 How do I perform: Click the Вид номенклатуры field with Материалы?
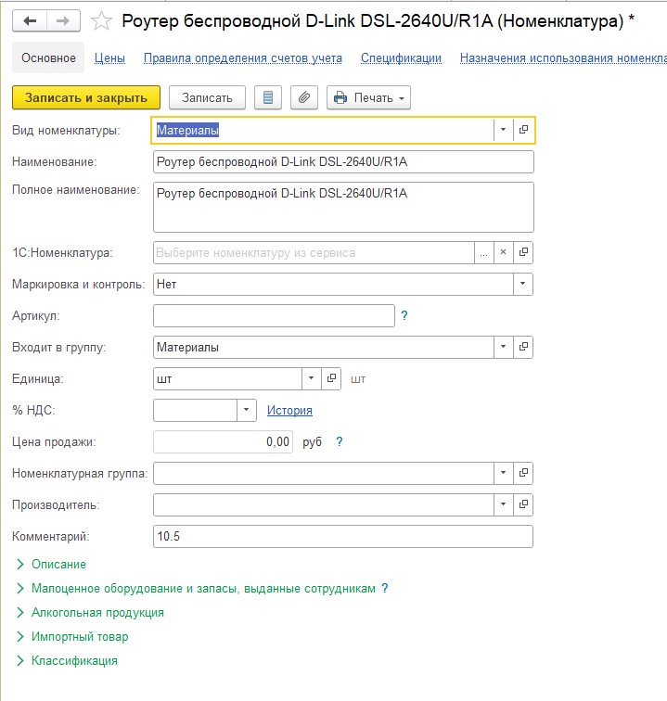pyautogui.click(x=323, y=130)
